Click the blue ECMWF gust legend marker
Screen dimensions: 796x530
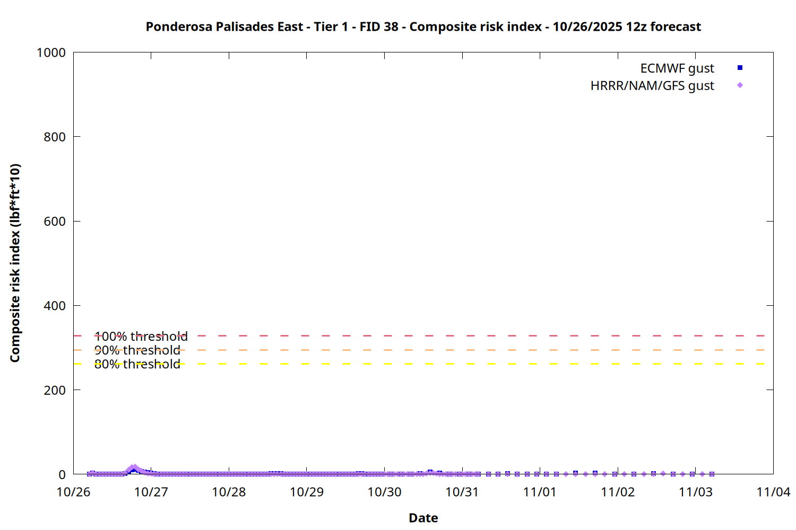740,68
